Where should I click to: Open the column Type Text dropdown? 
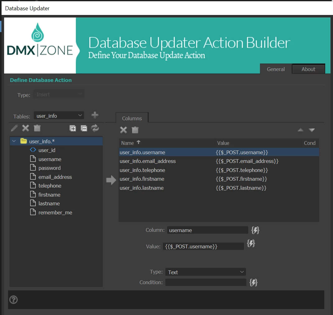206,272
